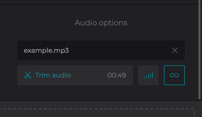Click the dashed border under Audio options

point(96,109)
